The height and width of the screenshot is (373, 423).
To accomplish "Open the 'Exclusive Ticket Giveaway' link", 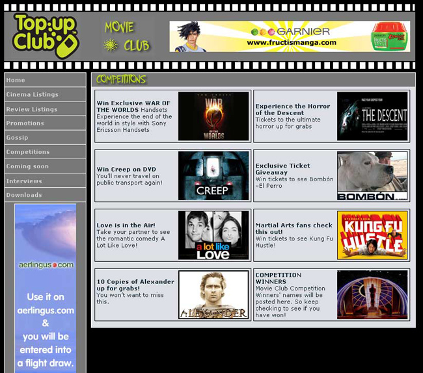I will pyautogui.click(x=282, y=169).
